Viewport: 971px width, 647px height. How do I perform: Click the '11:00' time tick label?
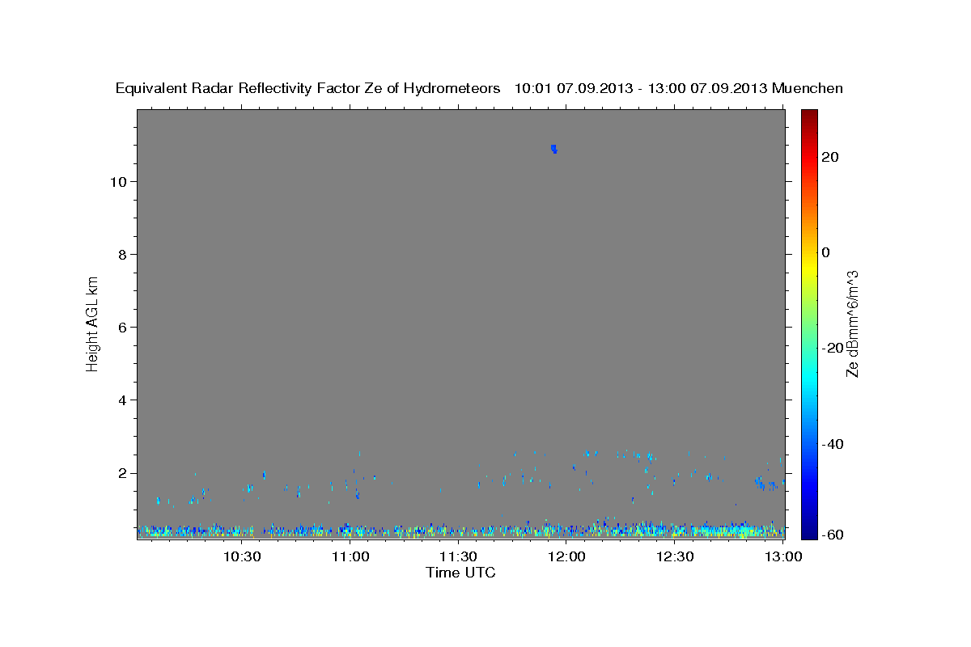pos(350,556)
